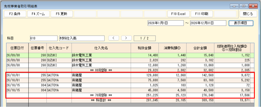Screen dimensions: 261x107
Task: Click the page indicator 1 / 2
Action: click(x=145, y=38)
